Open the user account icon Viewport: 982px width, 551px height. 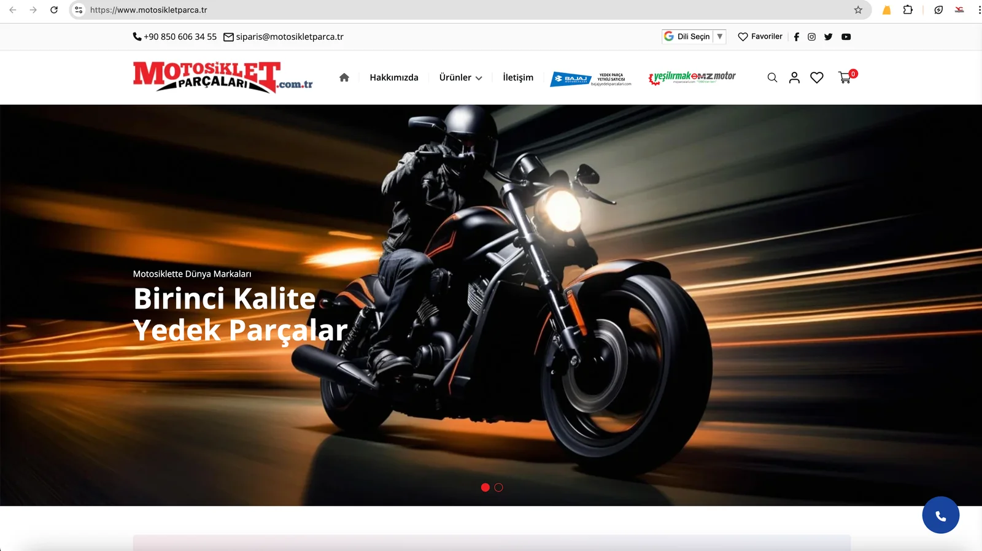pyautogui.click(x=794, y=77)
